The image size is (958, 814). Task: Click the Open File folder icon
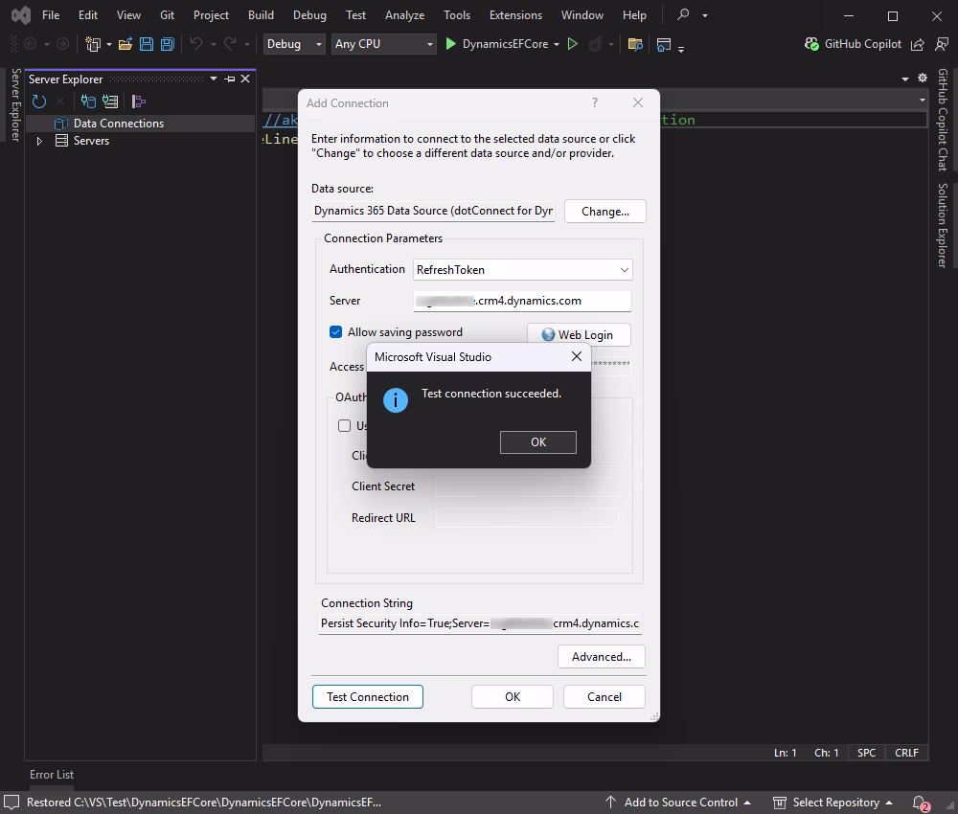(125, 44)
